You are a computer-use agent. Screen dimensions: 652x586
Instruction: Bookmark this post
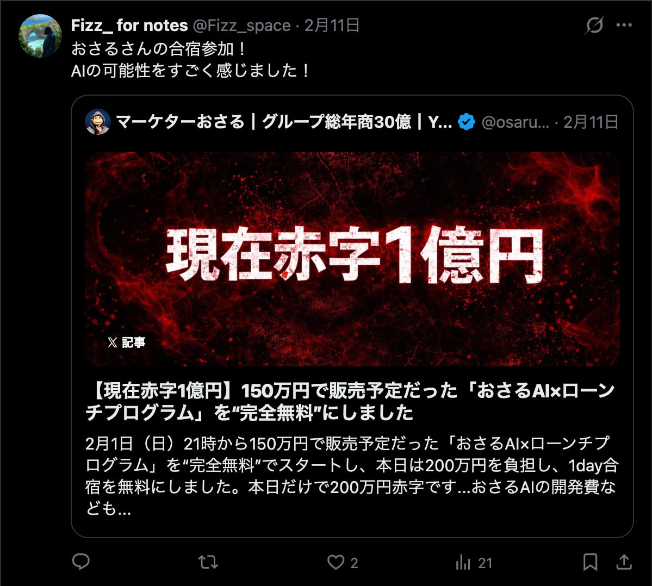click(x=590, y=562)
